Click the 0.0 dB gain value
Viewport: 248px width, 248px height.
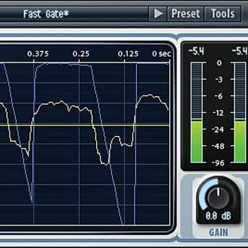218,216
